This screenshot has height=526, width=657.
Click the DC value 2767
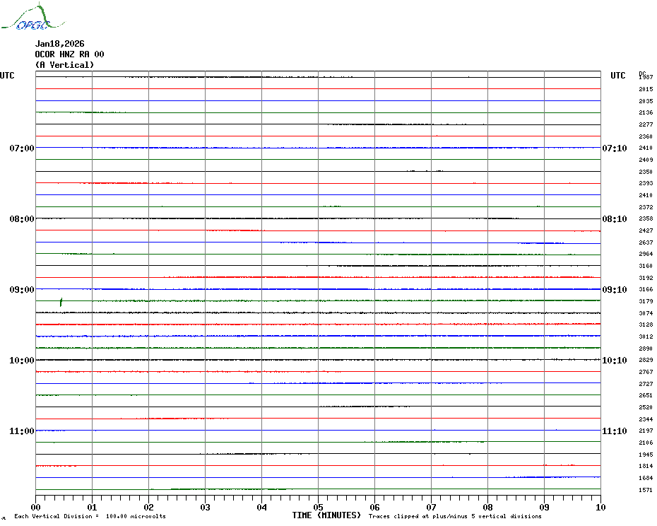click(646, 372)
